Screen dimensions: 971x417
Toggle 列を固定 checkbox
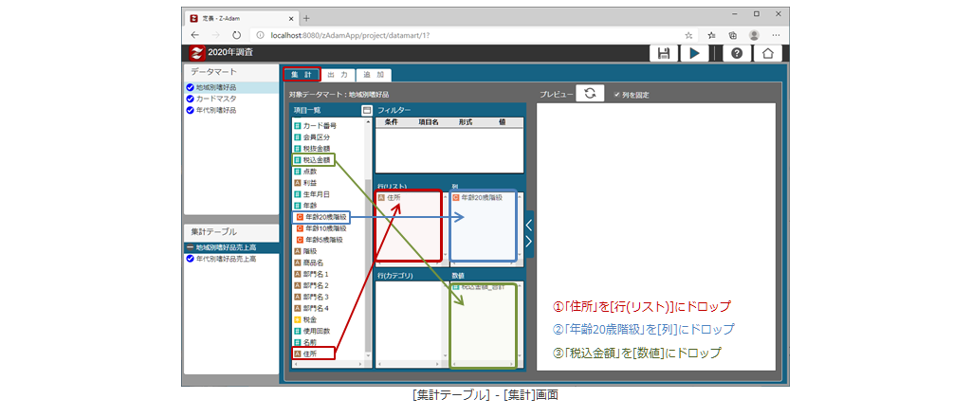616,95
